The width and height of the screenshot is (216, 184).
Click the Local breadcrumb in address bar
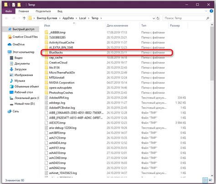[x=82, y=18]
